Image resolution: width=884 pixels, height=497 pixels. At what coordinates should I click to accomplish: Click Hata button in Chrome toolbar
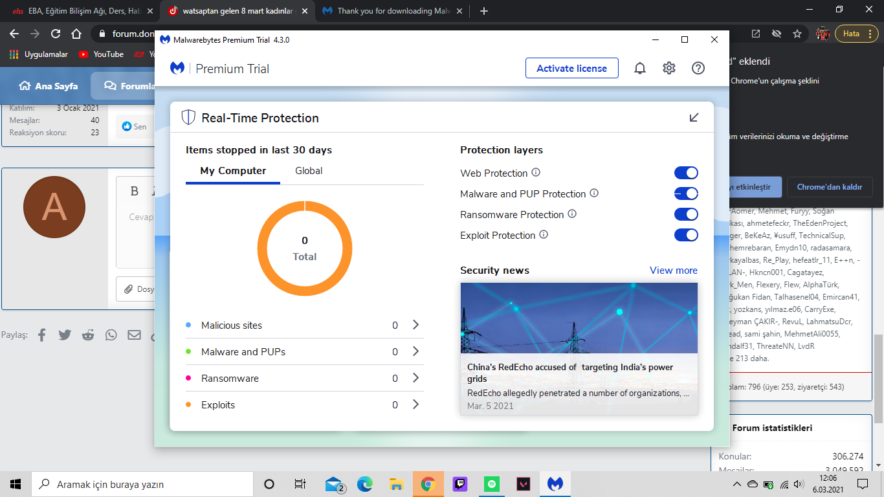(857, 34)
